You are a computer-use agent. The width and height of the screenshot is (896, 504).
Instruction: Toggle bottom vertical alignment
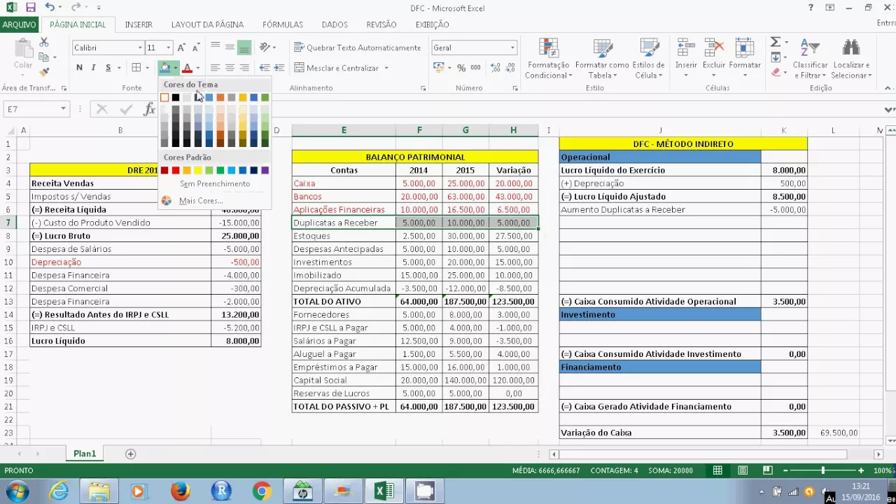[x=244, y=48]
